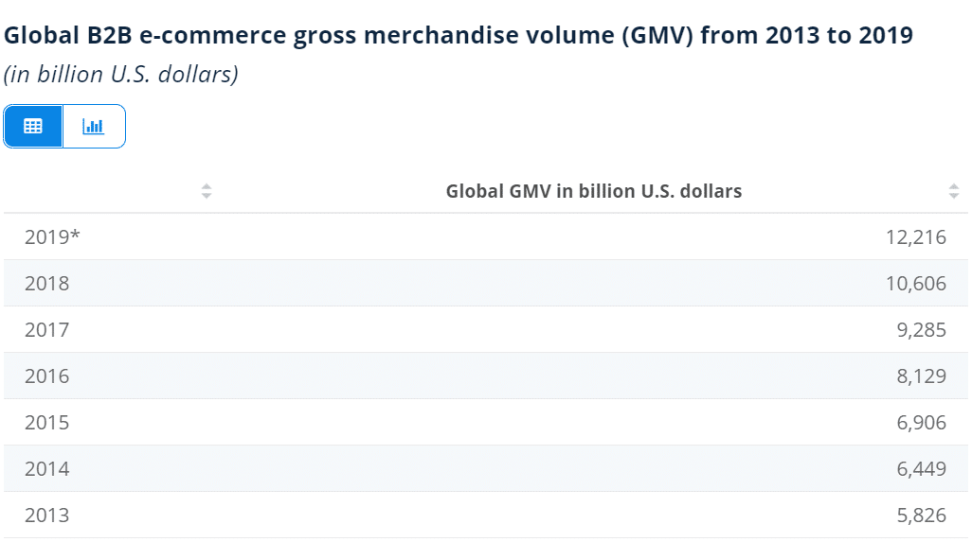972x542 pixels.
Task: Click the 2013 year cell
Action: click(46, 516)
